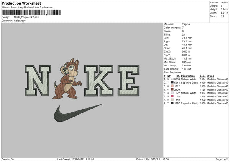Image resolution: width=230 pixels, height=162 pixels.
Task: Click the Nike swoosh in the design
Action: (x=78, y=113)
